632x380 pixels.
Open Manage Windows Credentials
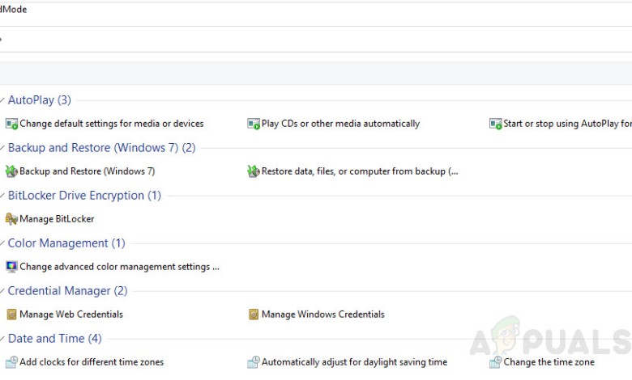coord(323,315)
